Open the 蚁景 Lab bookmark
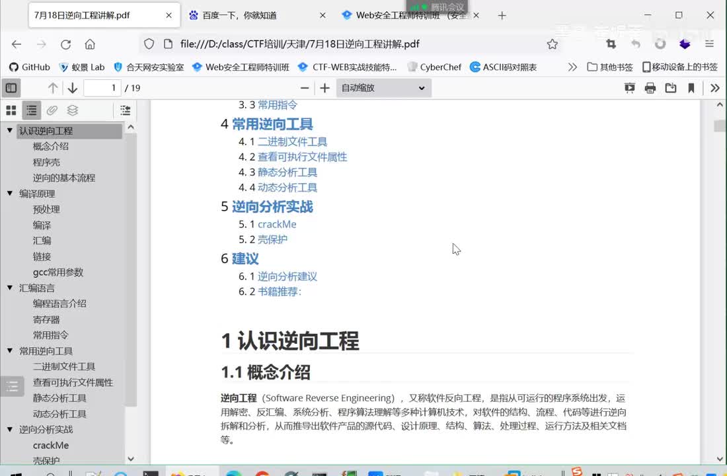 click(82, 67)
